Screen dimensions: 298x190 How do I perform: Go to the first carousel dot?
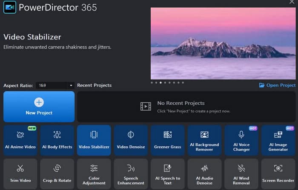pyautogui.click(x=152, y=83)
